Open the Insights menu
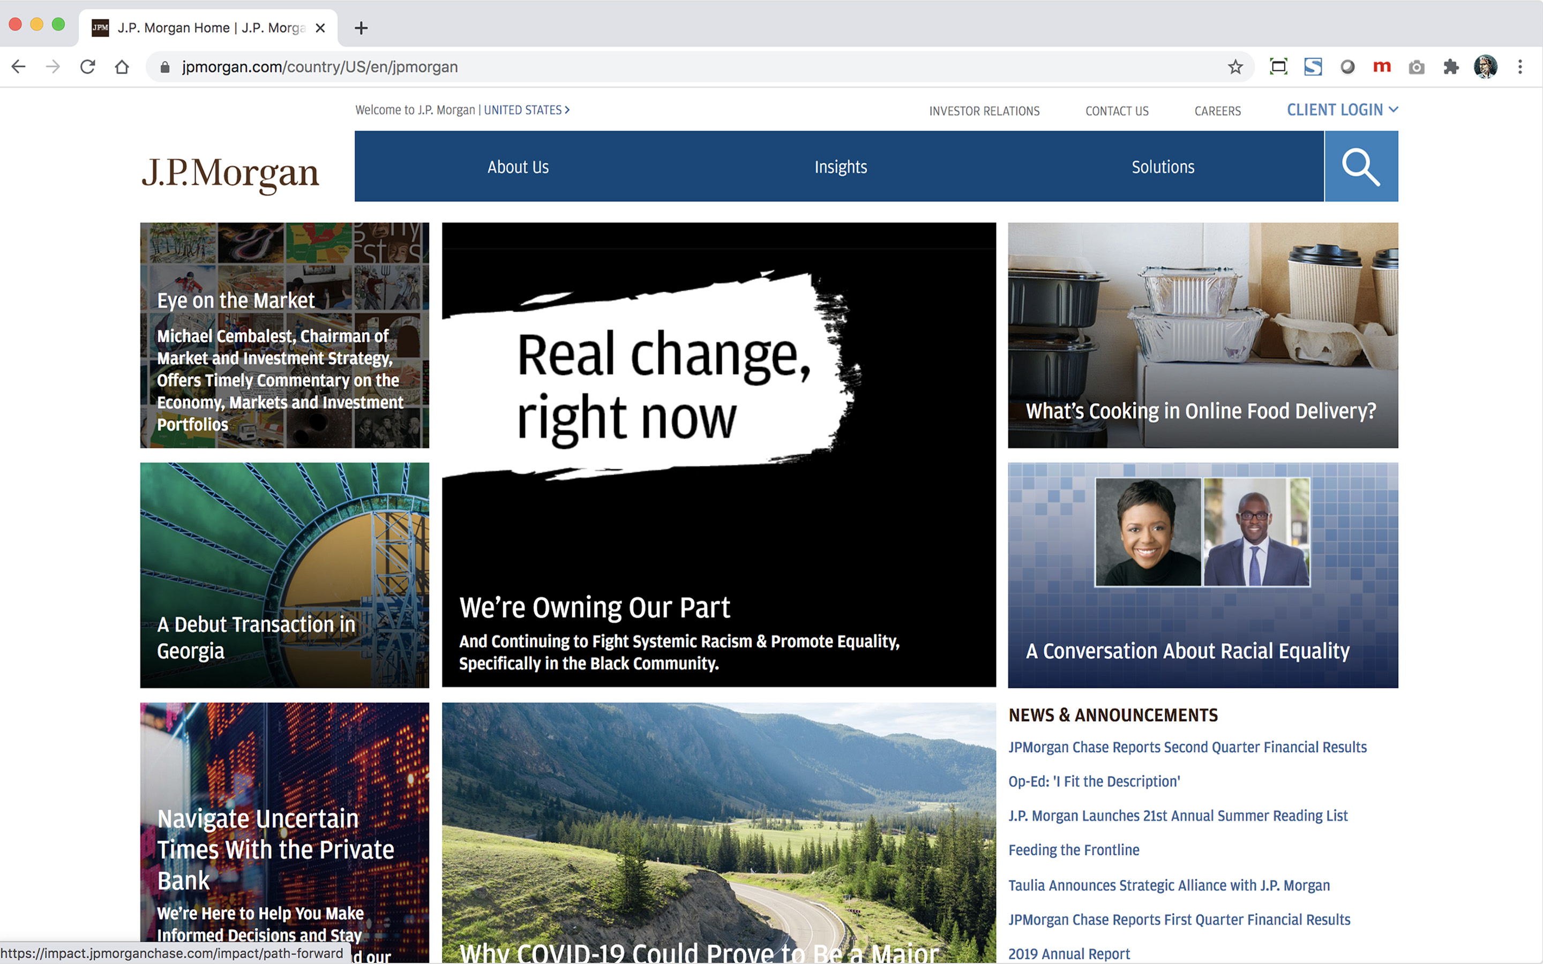1543x964 pixels. click(x=841, y=167)
